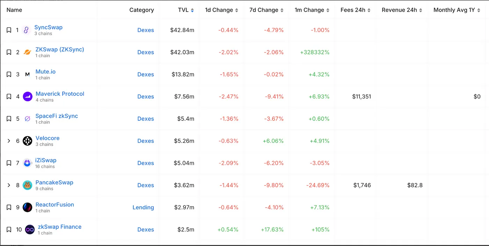Sort by Monthly Avg 1Y column

(x=457, y=10)
